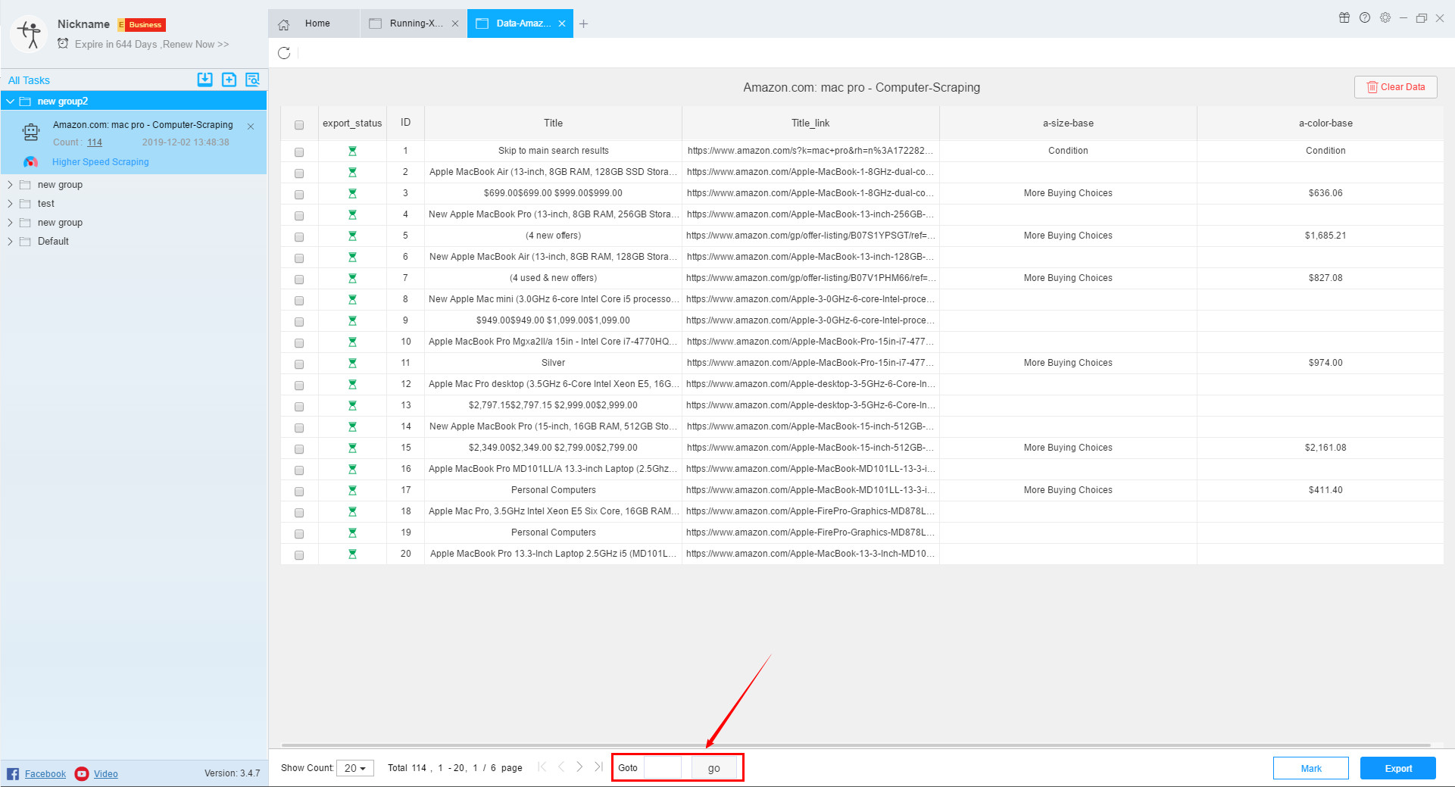Open the help question mark icon

(x=1365, y=18)
